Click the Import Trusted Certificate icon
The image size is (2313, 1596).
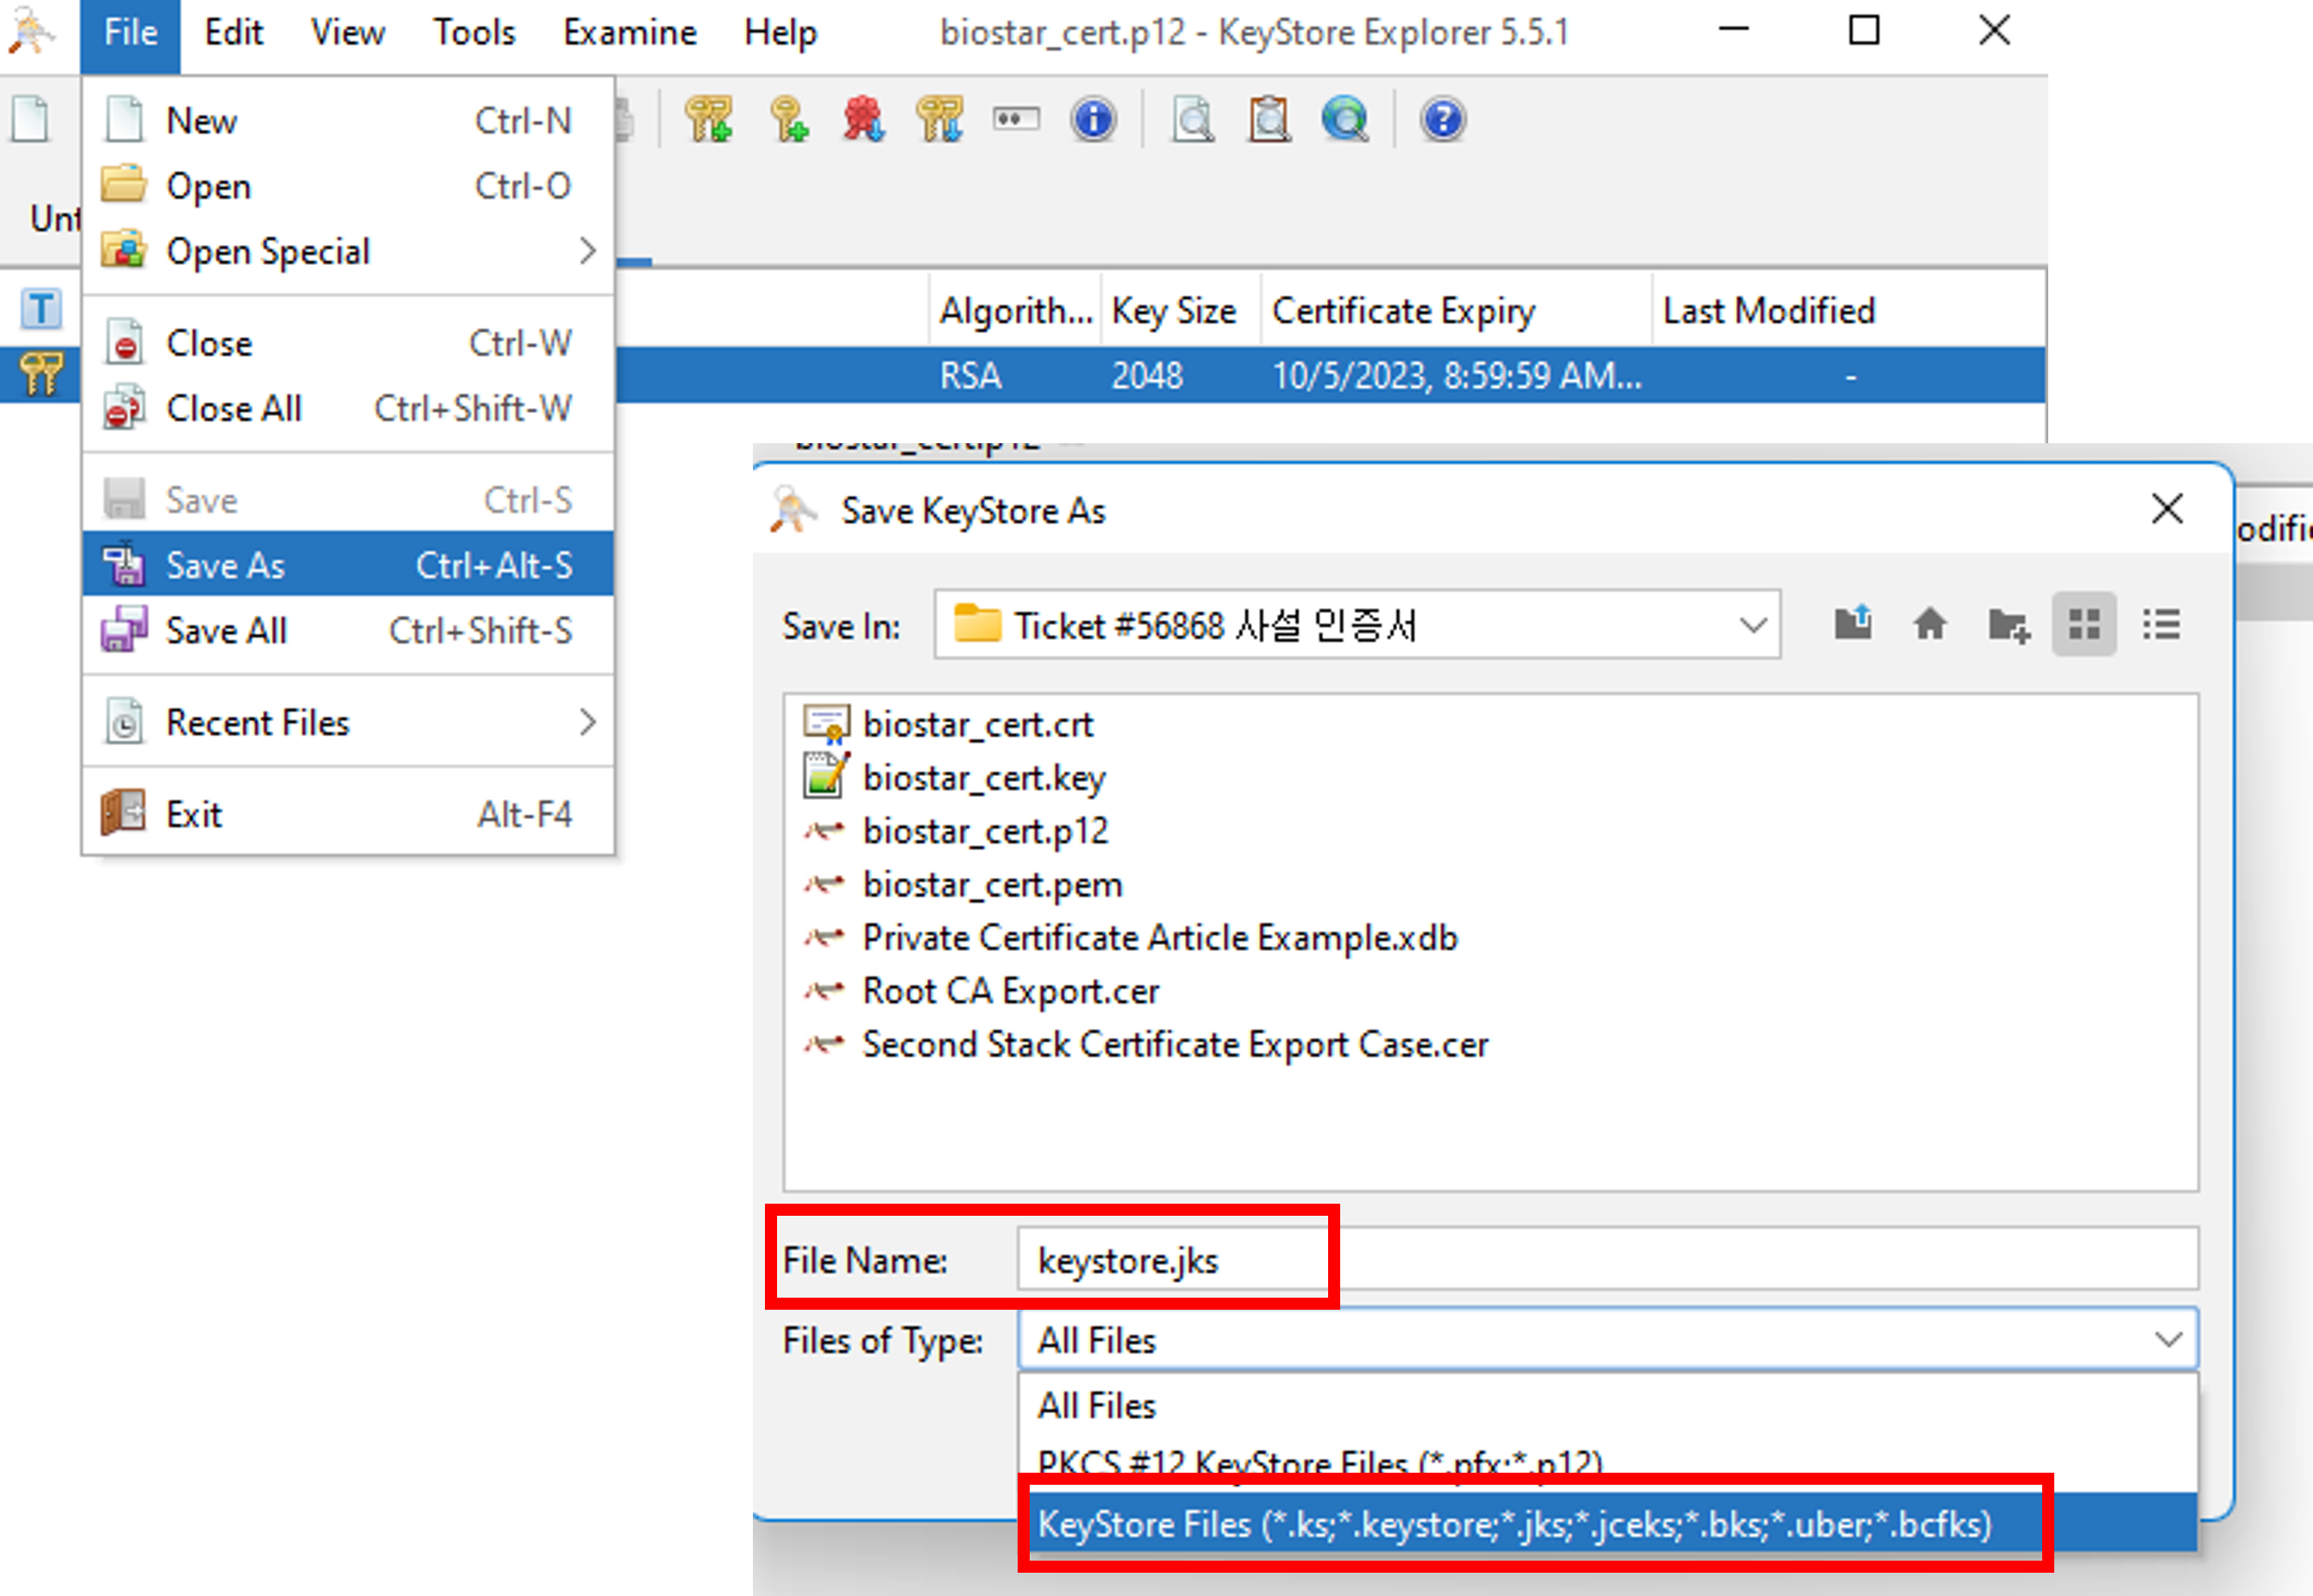click(863, 120)
